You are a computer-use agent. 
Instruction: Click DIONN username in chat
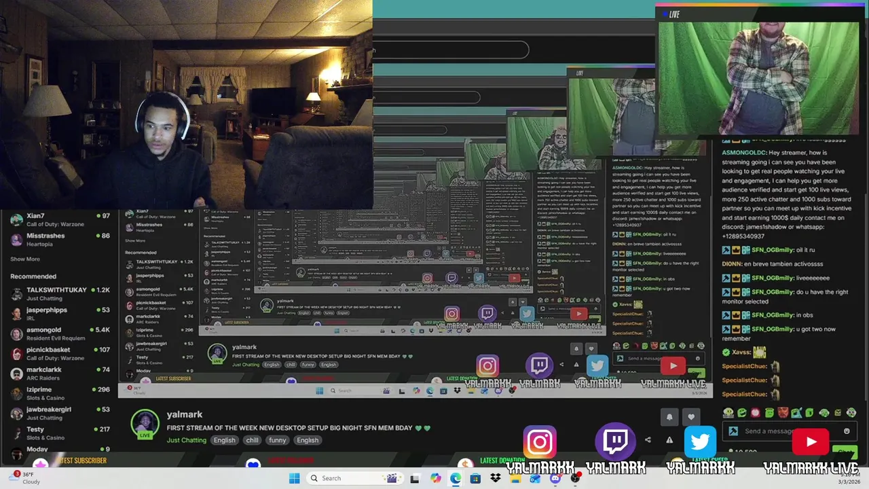(x=732, y=264)
